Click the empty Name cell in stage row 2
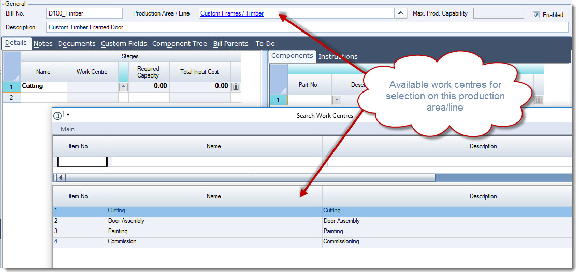Image resolution: width=580 pixels, height=276 pixels. tap(44, 97)
